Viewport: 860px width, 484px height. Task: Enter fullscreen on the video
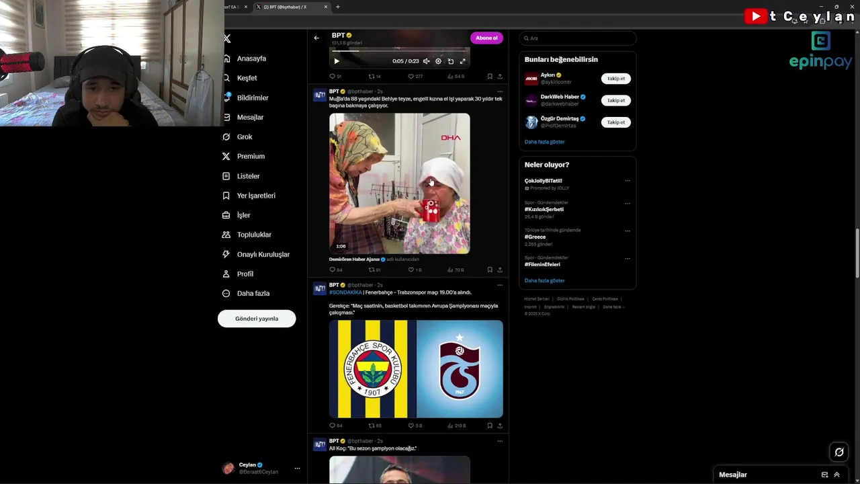[462, 61]
